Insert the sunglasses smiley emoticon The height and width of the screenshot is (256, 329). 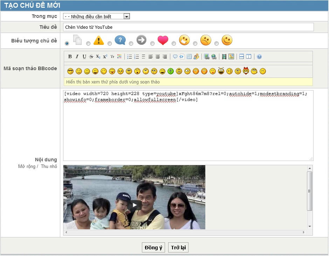coord(70,71)
